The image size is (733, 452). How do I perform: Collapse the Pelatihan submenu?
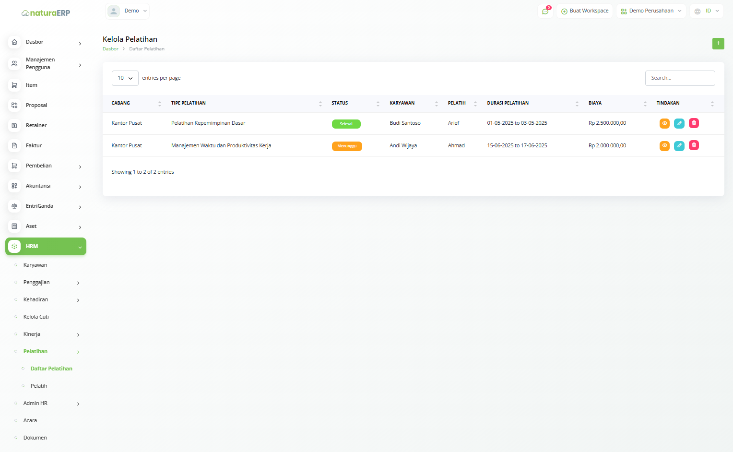pos(78,352)
